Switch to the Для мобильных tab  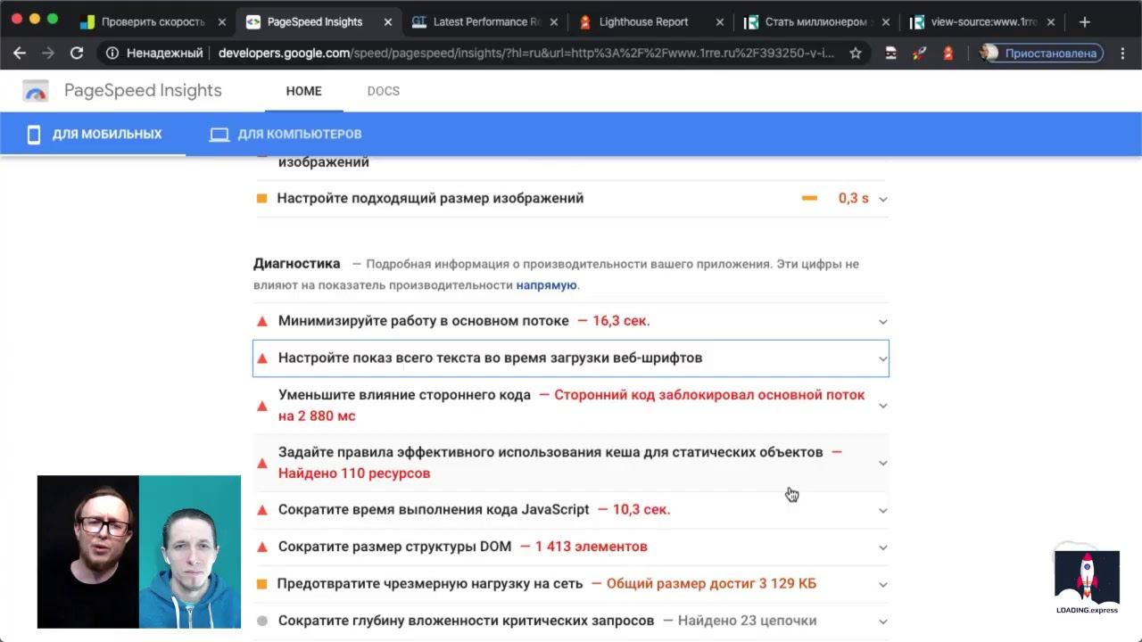click(x=94, y=135)
